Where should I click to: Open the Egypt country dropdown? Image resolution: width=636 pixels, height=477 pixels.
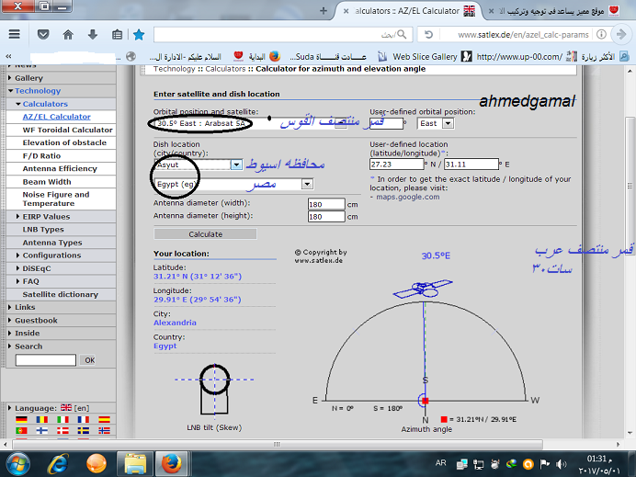tap(306, 185)
